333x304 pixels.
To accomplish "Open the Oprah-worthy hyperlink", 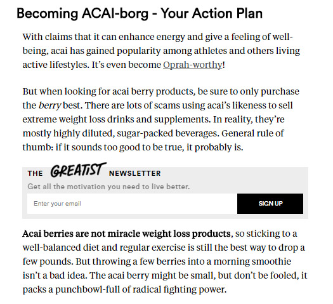I will tap(192, 65).
